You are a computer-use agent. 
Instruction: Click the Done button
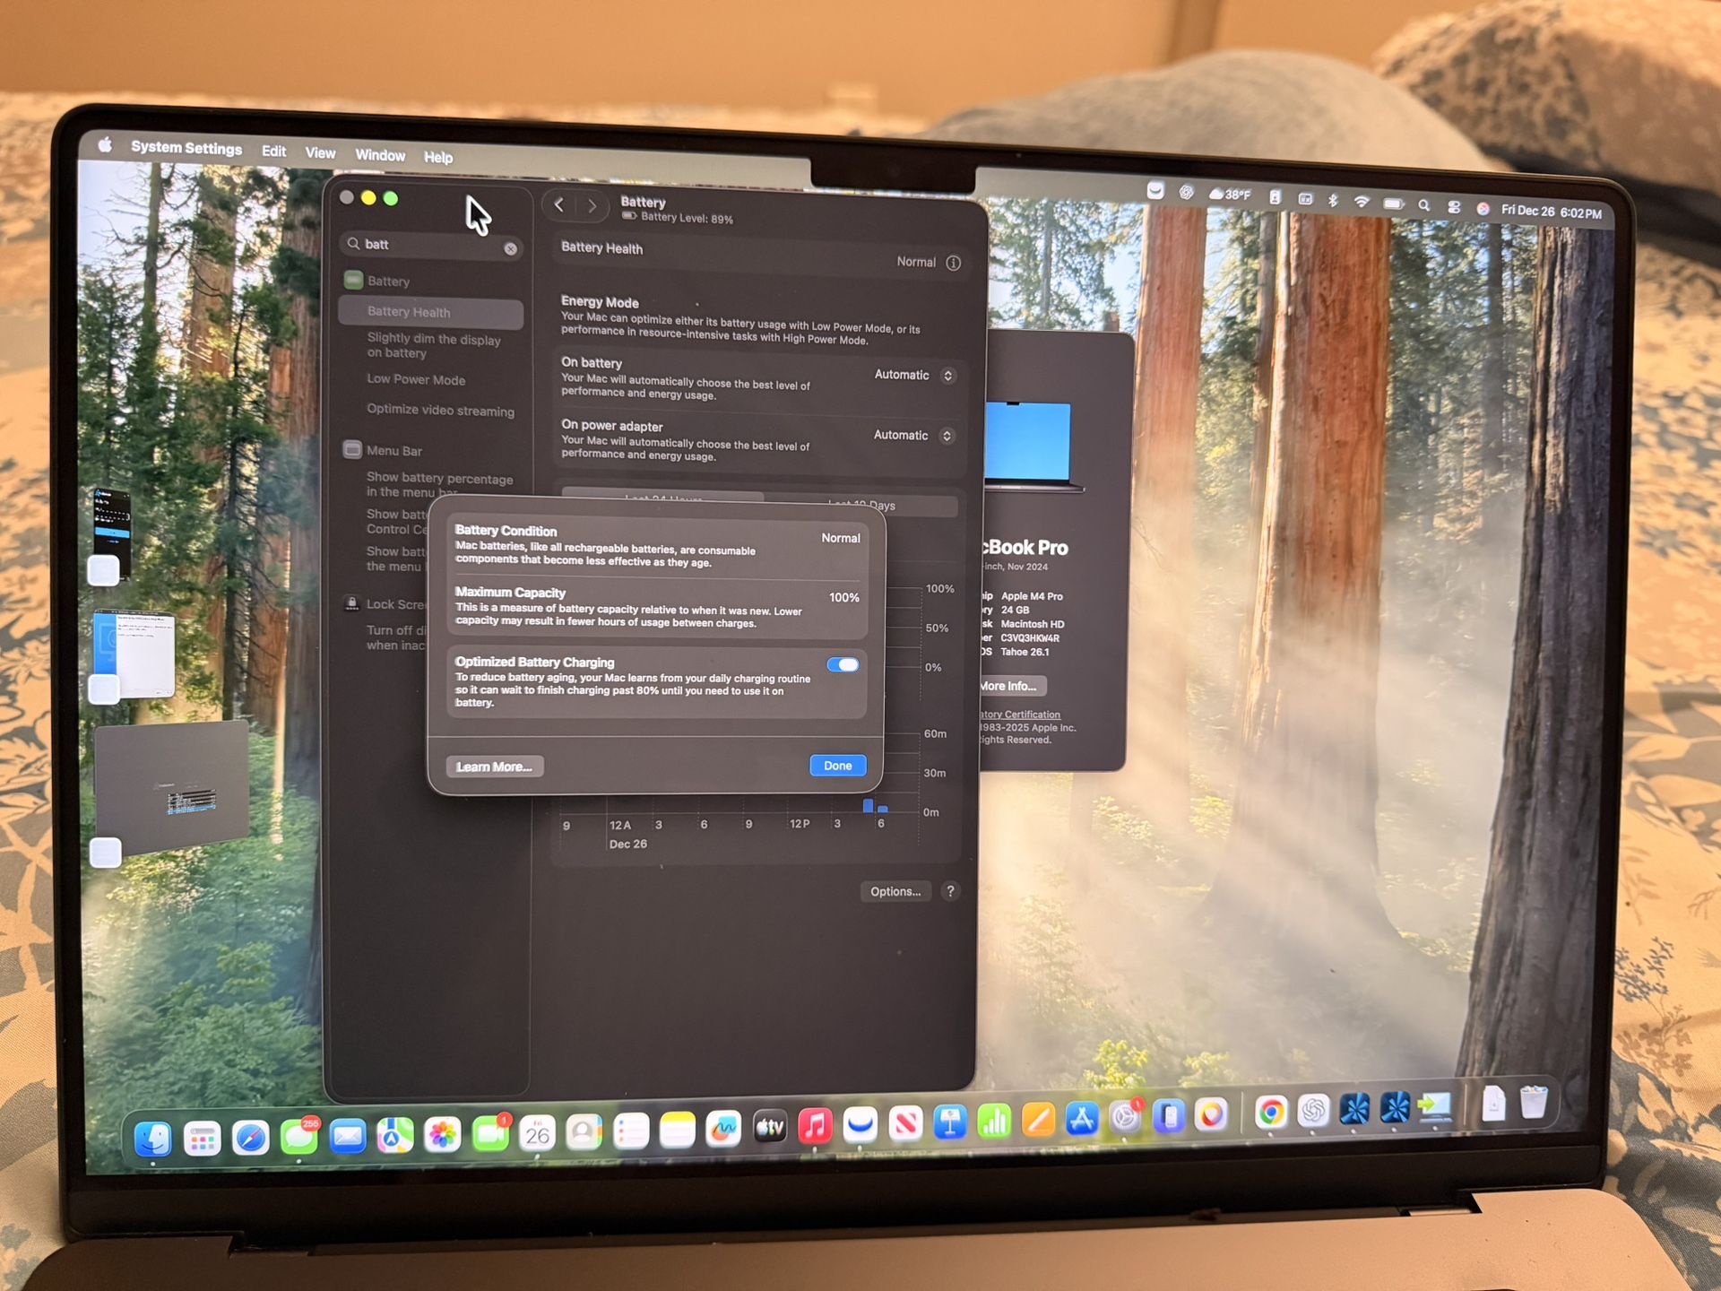coord(837,765)
